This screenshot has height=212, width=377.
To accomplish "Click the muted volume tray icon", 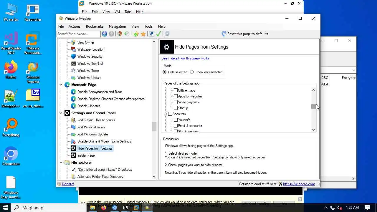I will click(339, 208).
